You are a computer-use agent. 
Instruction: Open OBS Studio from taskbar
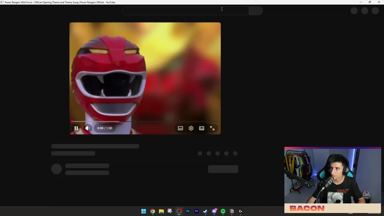(179, 211)
